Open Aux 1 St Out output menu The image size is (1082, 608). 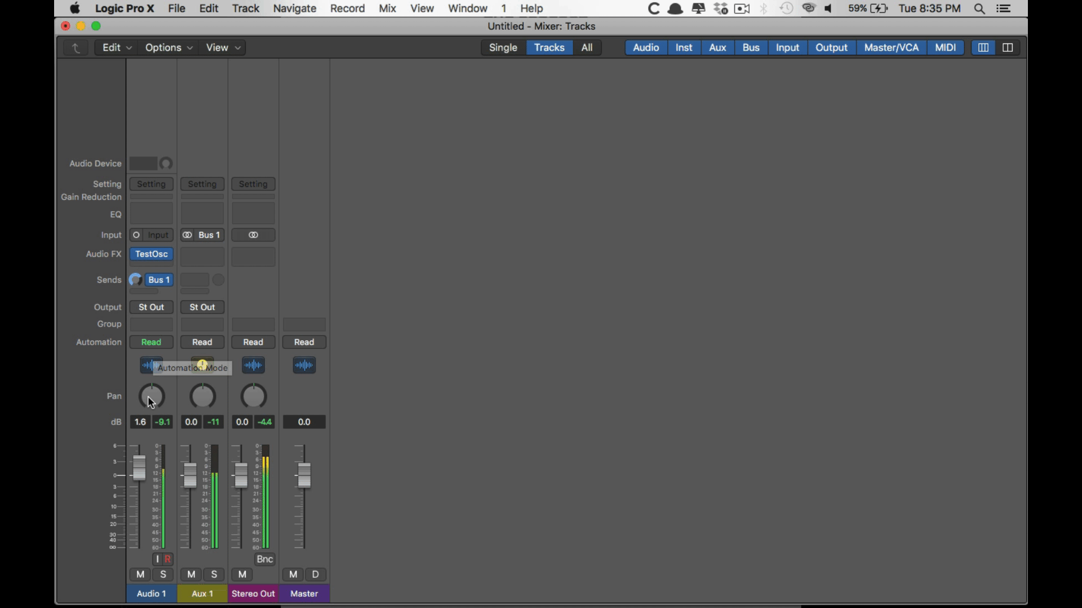coord(202,307)
